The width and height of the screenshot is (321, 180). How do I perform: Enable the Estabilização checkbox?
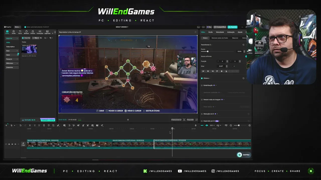[x=202, y=85]
